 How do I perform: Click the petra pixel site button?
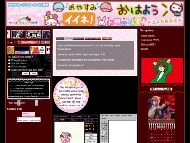click(x=28, y=114)
